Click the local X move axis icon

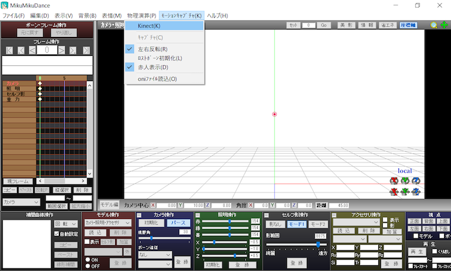[x=394, y=191]
